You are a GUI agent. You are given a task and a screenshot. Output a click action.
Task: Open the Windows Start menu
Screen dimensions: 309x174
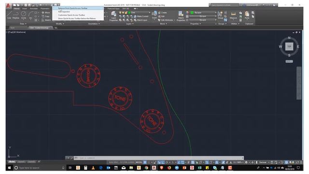pos(9,168)
